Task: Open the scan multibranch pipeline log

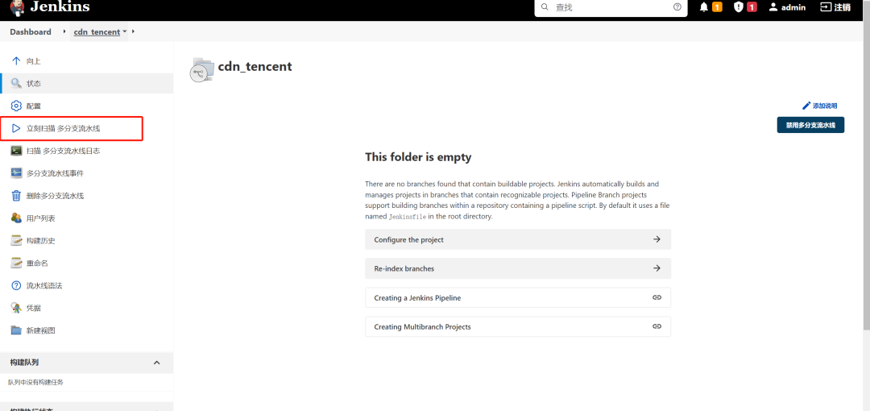Action: [63, 151]
